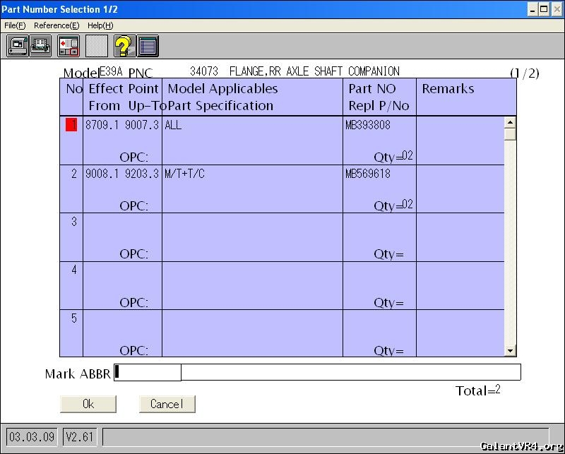Open the Reference menu
The height and width of the screenshot is (454, 565).
coord(56,25)
